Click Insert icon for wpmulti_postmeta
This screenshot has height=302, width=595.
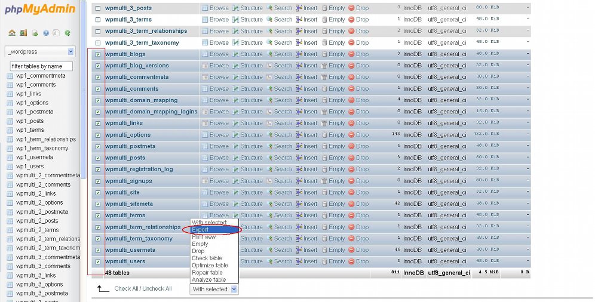299,146
